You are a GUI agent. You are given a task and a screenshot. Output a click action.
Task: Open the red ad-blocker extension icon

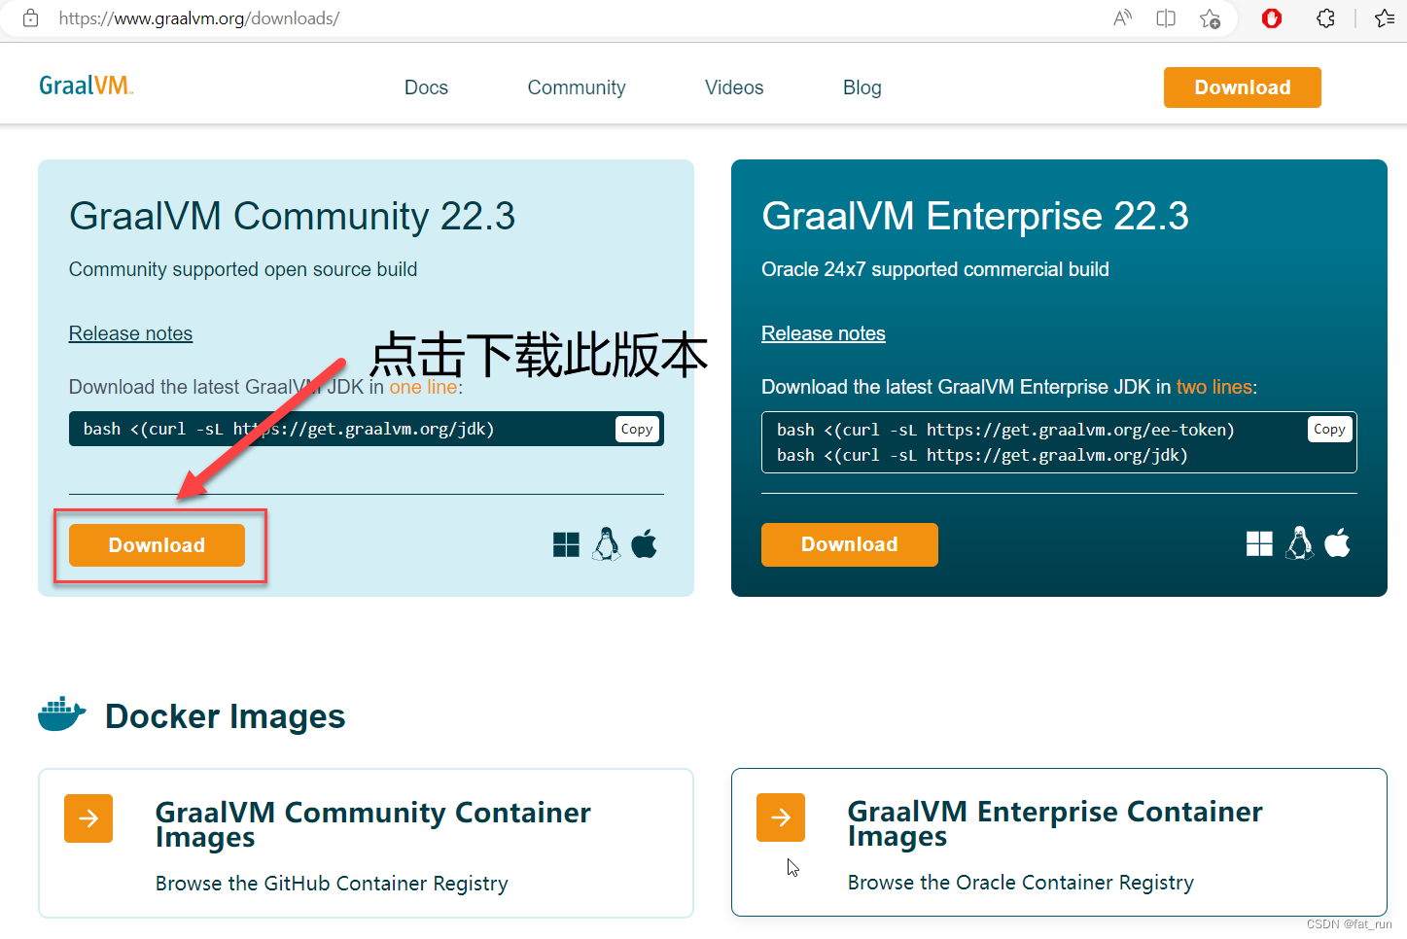click(x=1272, y=17)
